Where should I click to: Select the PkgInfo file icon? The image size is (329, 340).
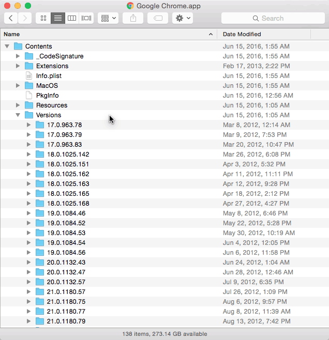[x=29, y=95]
